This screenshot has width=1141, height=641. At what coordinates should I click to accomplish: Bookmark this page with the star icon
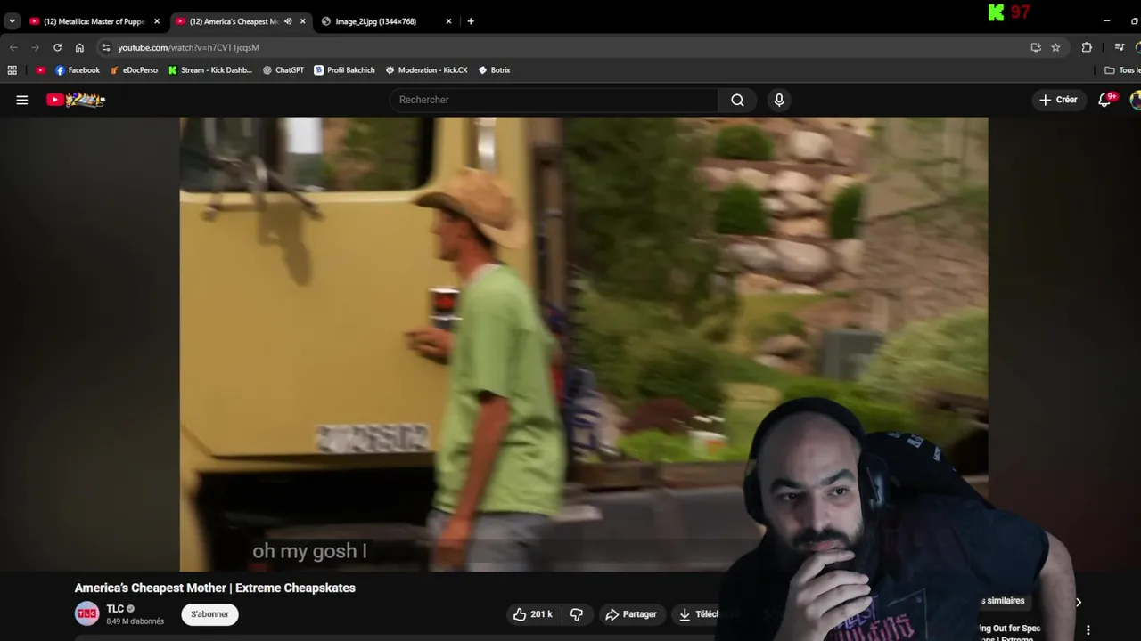1055,47
